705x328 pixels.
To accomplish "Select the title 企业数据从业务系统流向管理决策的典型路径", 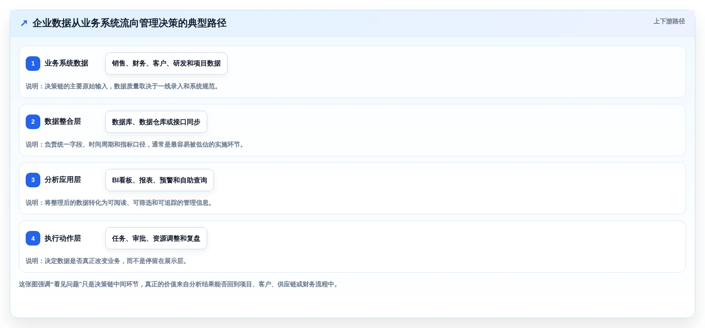I will [x=130, y=23].
